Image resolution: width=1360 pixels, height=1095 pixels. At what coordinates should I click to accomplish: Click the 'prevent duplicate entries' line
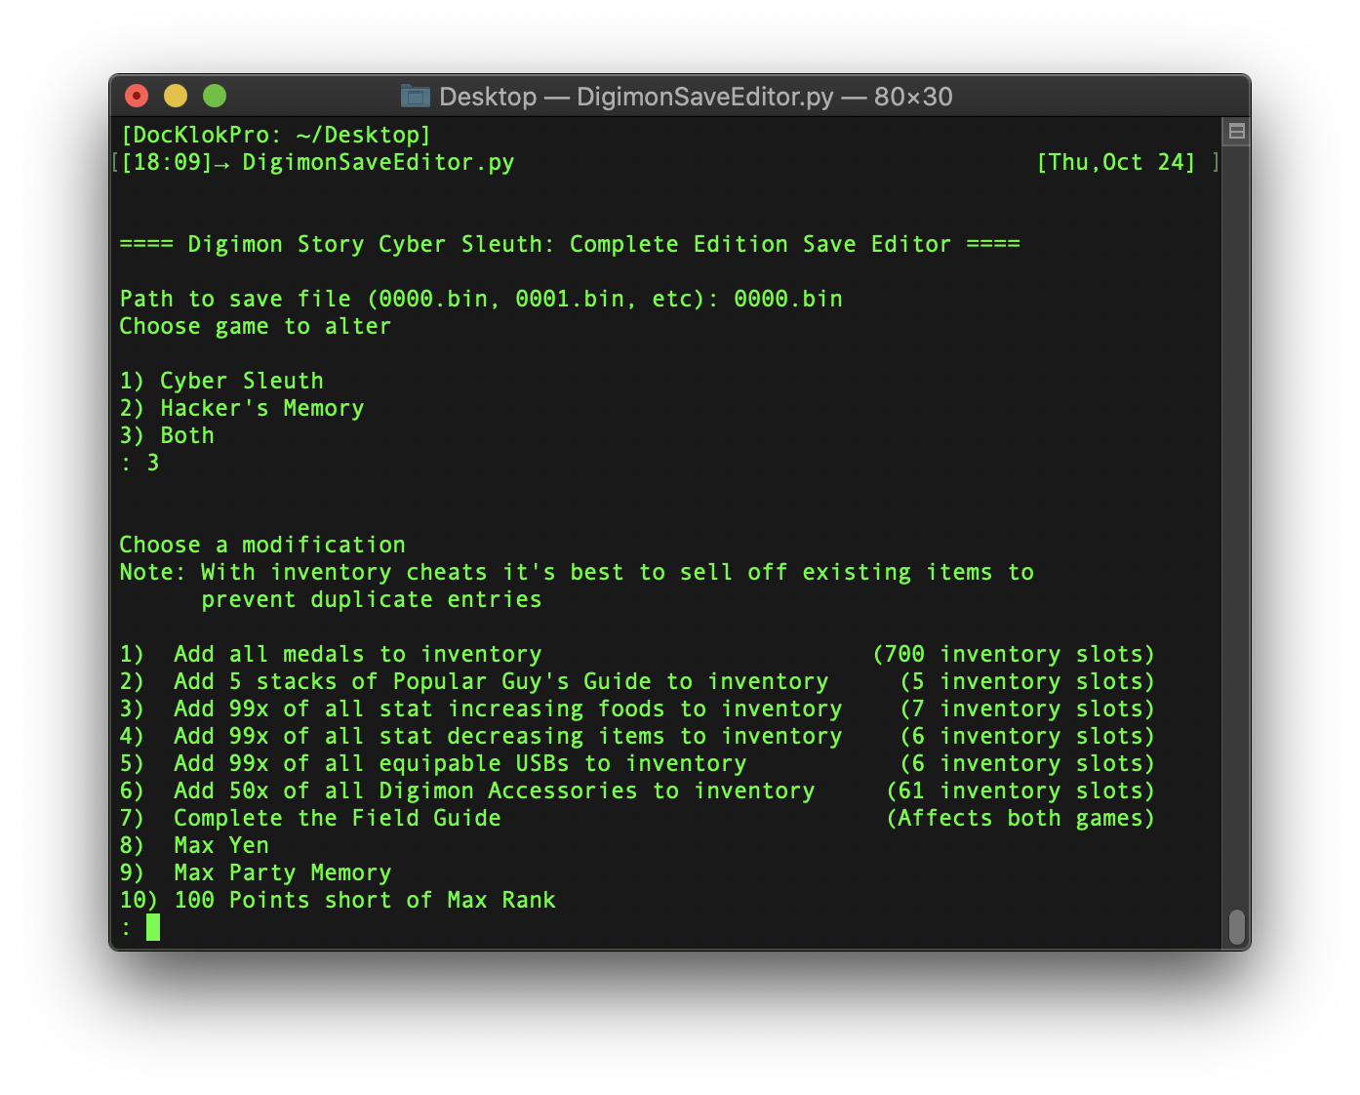tap(372, 599)
